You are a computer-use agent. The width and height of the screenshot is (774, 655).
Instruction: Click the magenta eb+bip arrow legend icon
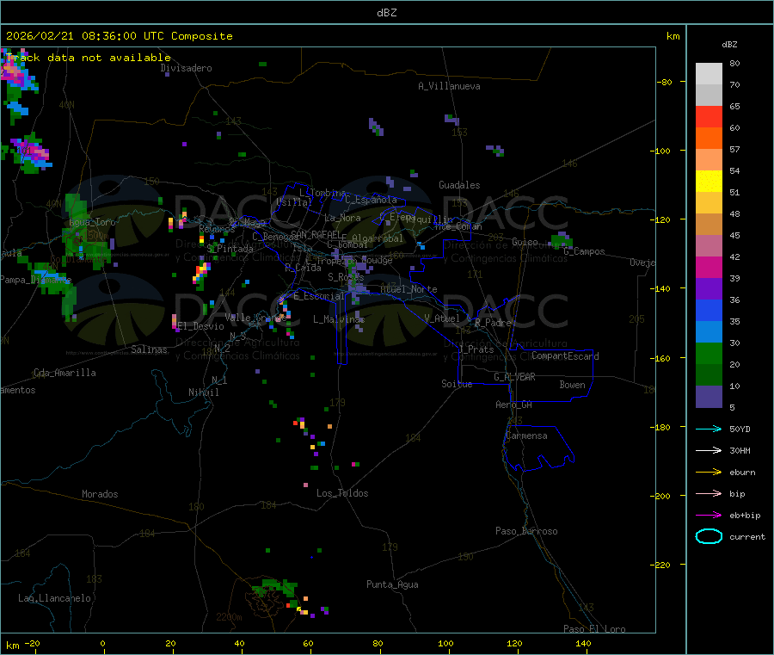click(709, 516)
